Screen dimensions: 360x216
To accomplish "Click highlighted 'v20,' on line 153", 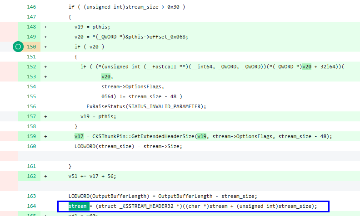I will coord(107,77).
